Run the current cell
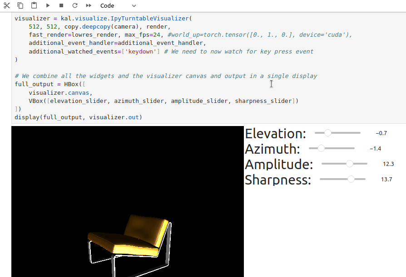406x277 pixels. 48,5
